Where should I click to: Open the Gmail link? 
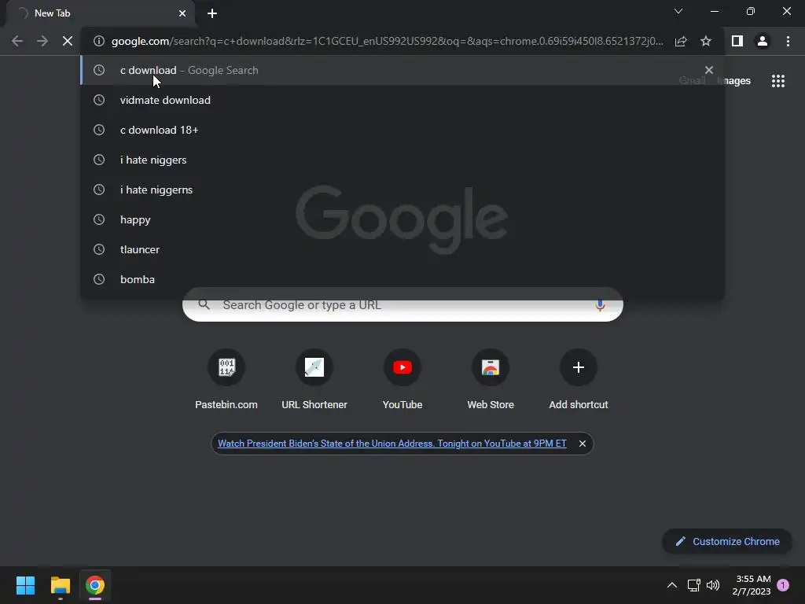(x=692, y=81)
